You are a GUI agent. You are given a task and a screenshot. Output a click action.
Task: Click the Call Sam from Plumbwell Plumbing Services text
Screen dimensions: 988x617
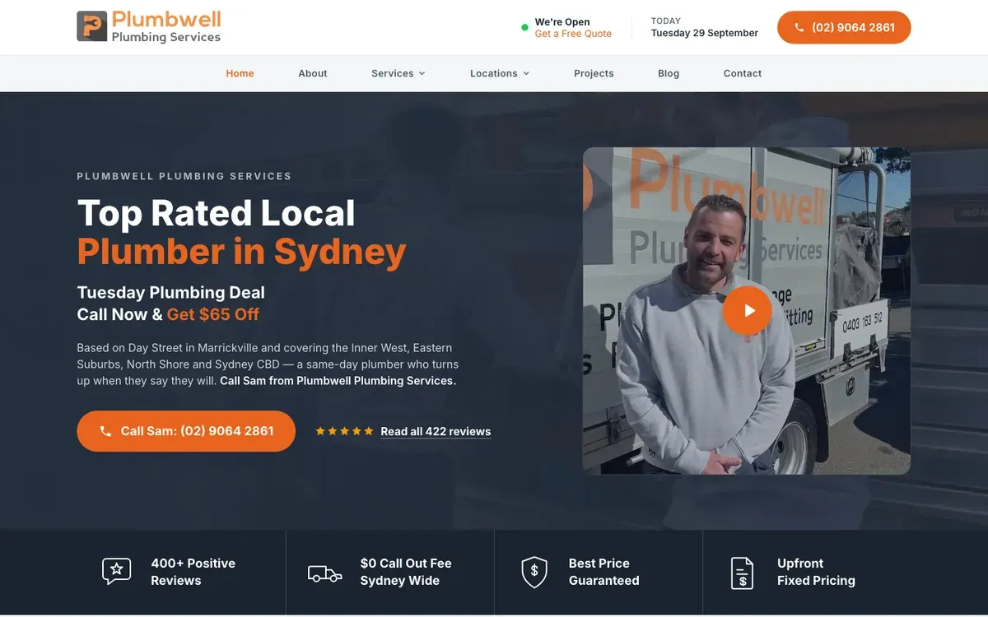tap(338, 381)
